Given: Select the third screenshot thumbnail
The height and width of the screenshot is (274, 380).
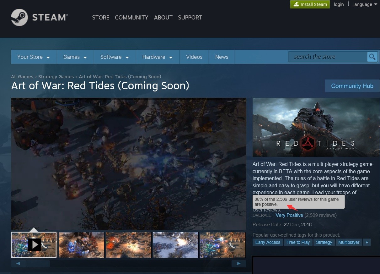Looking at the screenshot, I should click(x=129, y=245).
